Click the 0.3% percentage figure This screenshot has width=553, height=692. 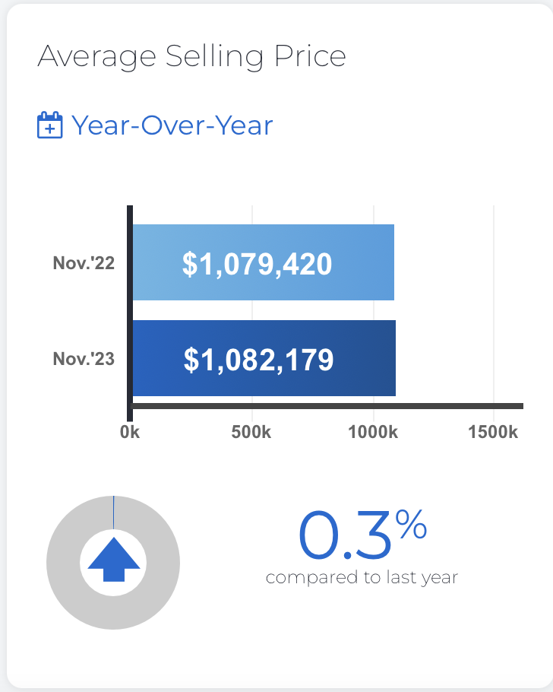(x=362, y=535)
